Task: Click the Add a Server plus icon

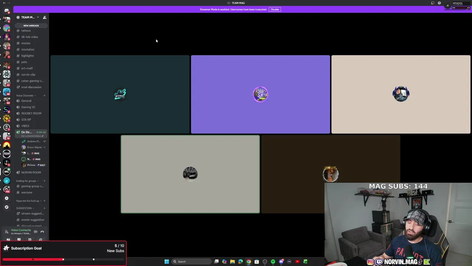Action: tap(6, 198)
